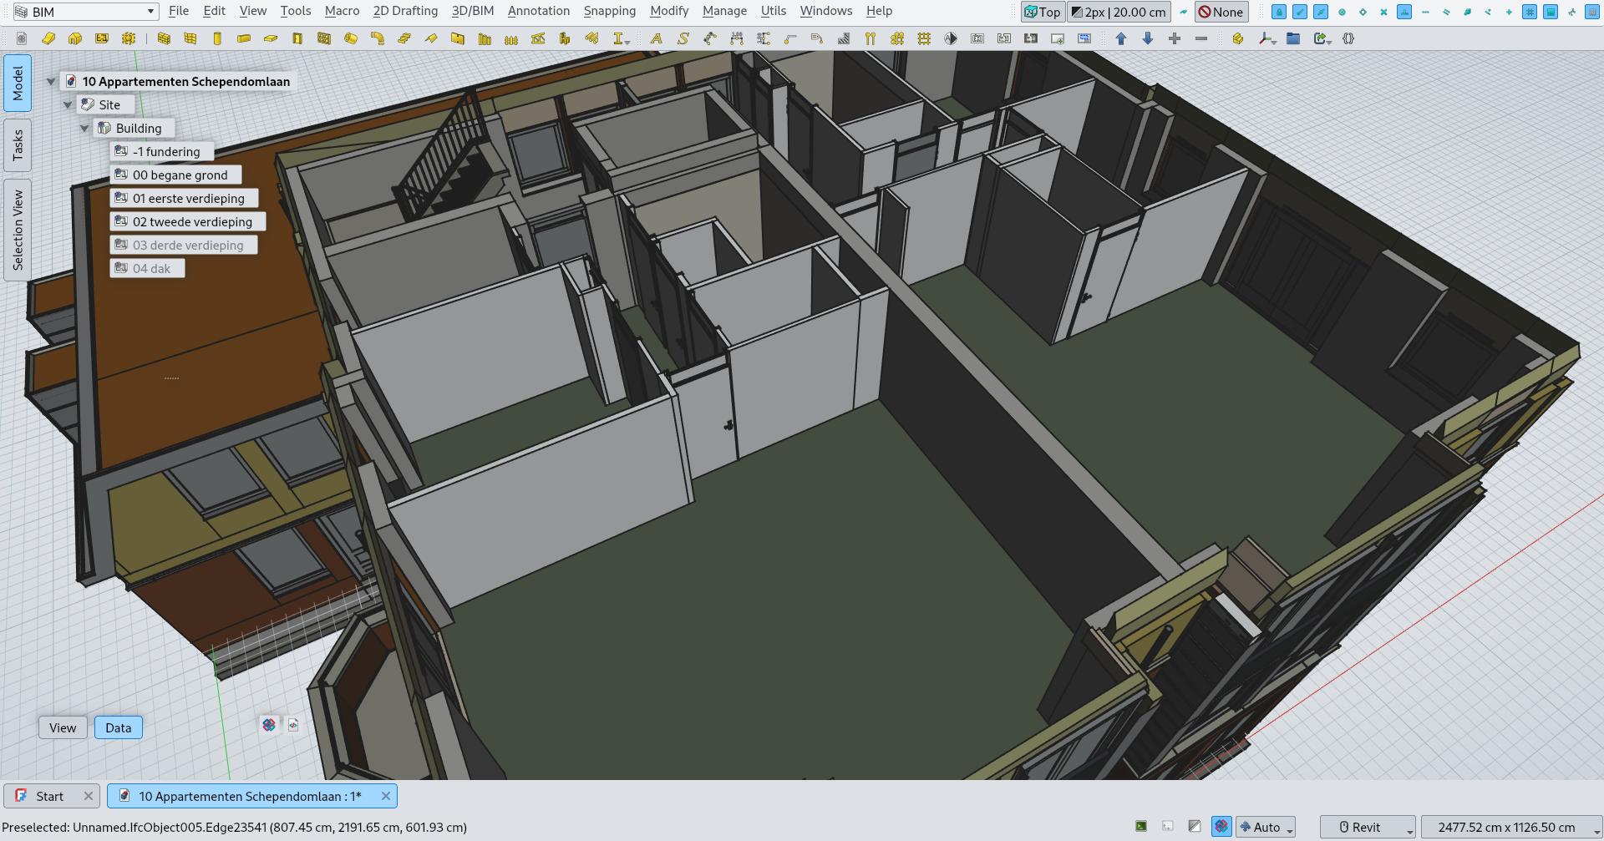The image size is (1604, 841).
Task: Open the Python console from the status bar
Action: point(1141,827)
